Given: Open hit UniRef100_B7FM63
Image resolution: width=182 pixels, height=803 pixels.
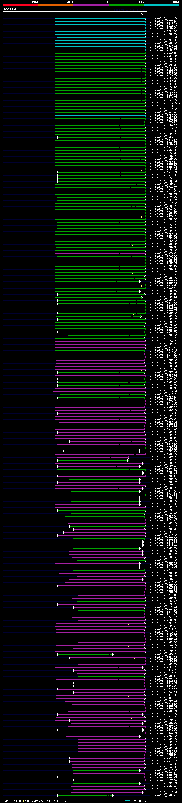Looking at the screenshot, I should [163, 31].
